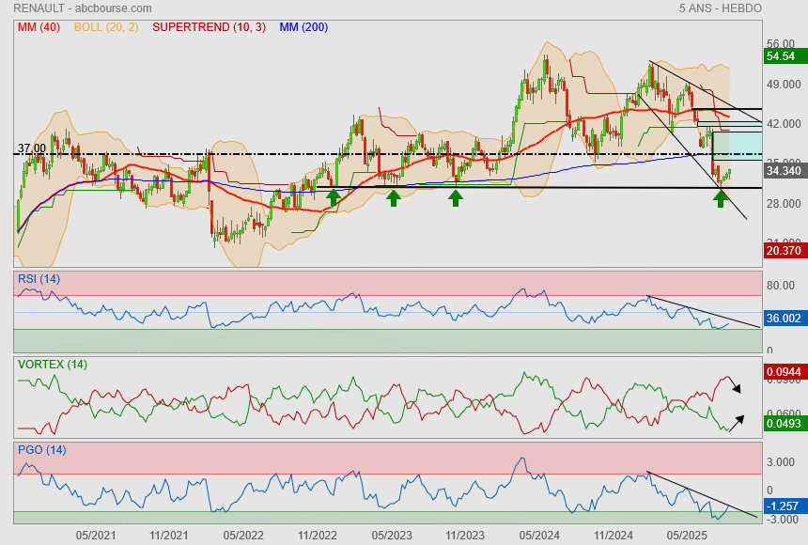
Task: Click the leftmost green up arrow on price chart
Action: coord(334,197)
